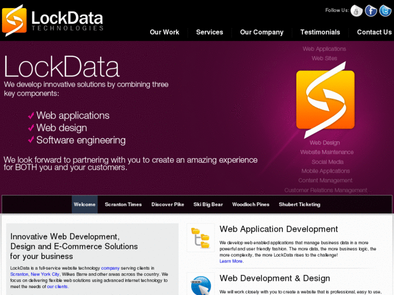Open the Facebook follow icon
394x295 pixels.
tap(371, 11)
